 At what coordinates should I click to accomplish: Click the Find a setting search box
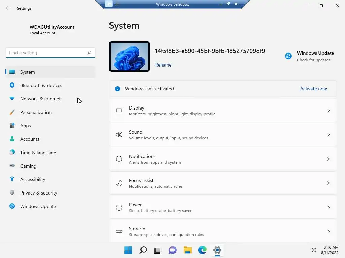[51, 53]
